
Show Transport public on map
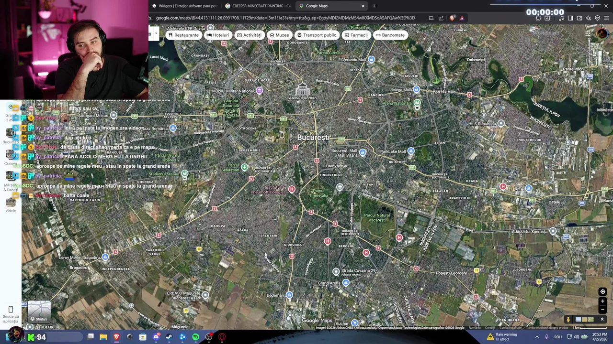coord(316,35)
